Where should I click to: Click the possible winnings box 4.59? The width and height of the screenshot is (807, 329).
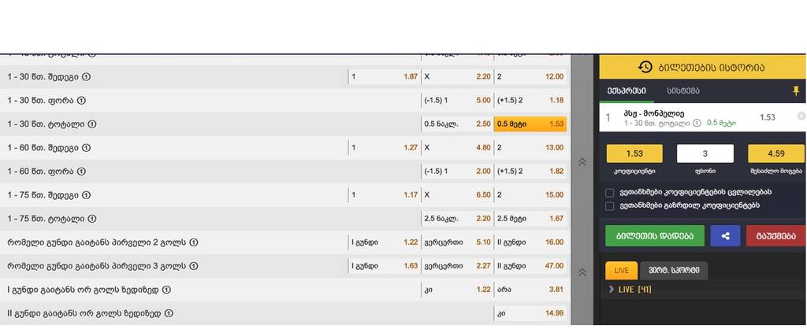pyautogui.click(x=775, y=153)
